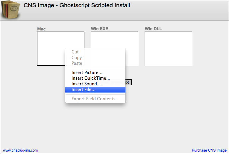229x154 pixels.
Task: Open the www.cnsplug-ins.com link
Action: (20, 150)
